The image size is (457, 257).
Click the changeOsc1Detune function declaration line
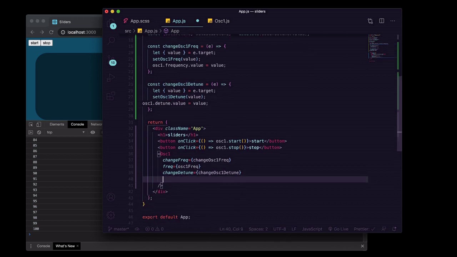(189, 84)
